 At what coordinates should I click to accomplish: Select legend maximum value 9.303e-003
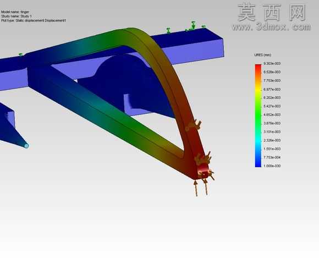pyautogui.click(x=272, y=63)
